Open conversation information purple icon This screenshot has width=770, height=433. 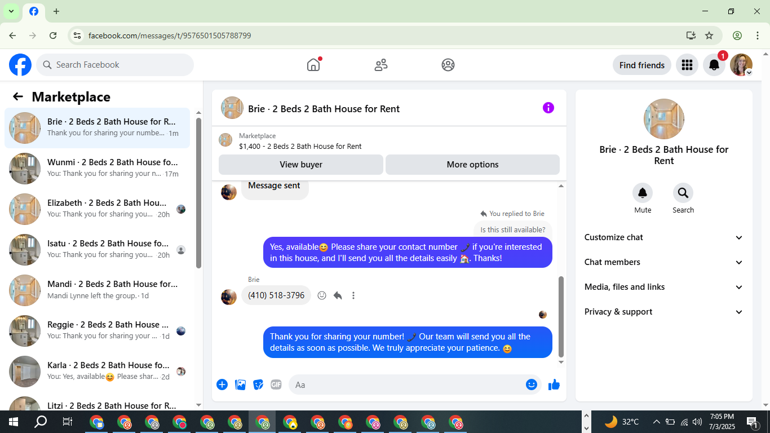point(548,108)
